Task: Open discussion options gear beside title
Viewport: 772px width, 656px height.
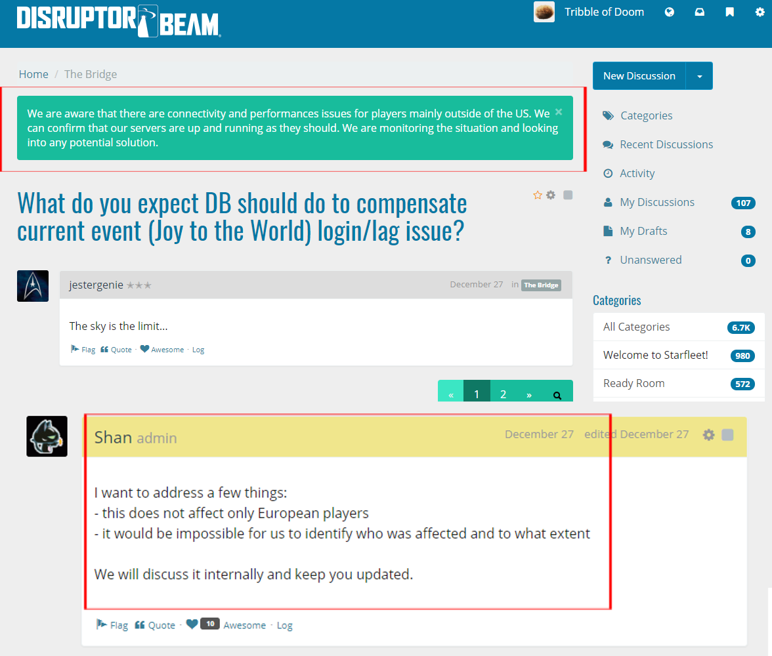Action: (x=550, y=195)
